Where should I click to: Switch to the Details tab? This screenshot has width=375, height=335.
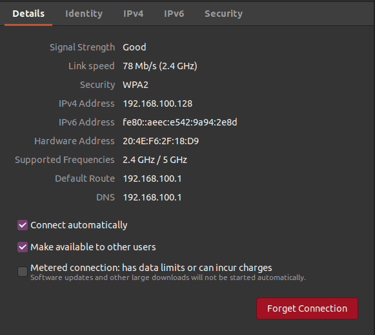coord(28,14)
